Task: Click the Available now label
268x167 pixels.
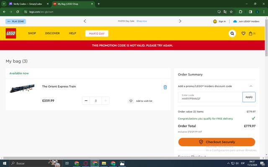Action: [x=19, y=73]
